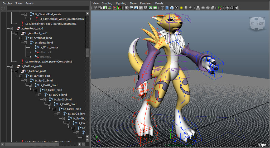Collapse the Lt_ArmRoot_pad0 node

(11, 28)
